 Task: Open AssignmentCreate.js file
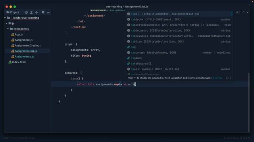coord(27,45)
